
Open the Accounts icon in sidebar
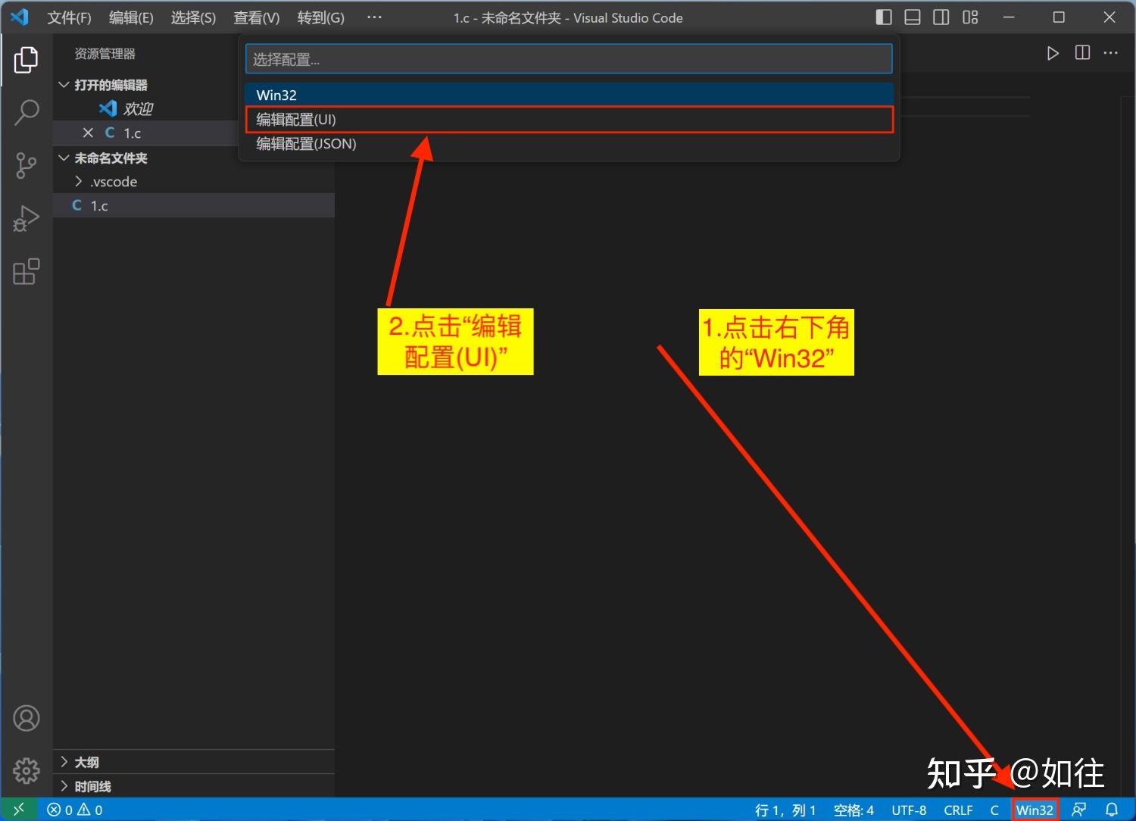click(27, 717)
